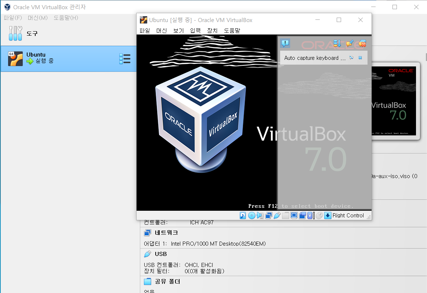This screenshot has width=427, height=293.
Task: Maximize the Ubuntu VM window
Action: pos(339,20)
